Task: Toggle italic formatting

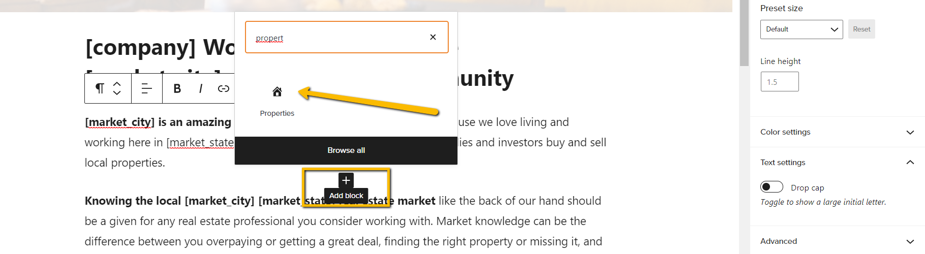Action: pos(201,88)
